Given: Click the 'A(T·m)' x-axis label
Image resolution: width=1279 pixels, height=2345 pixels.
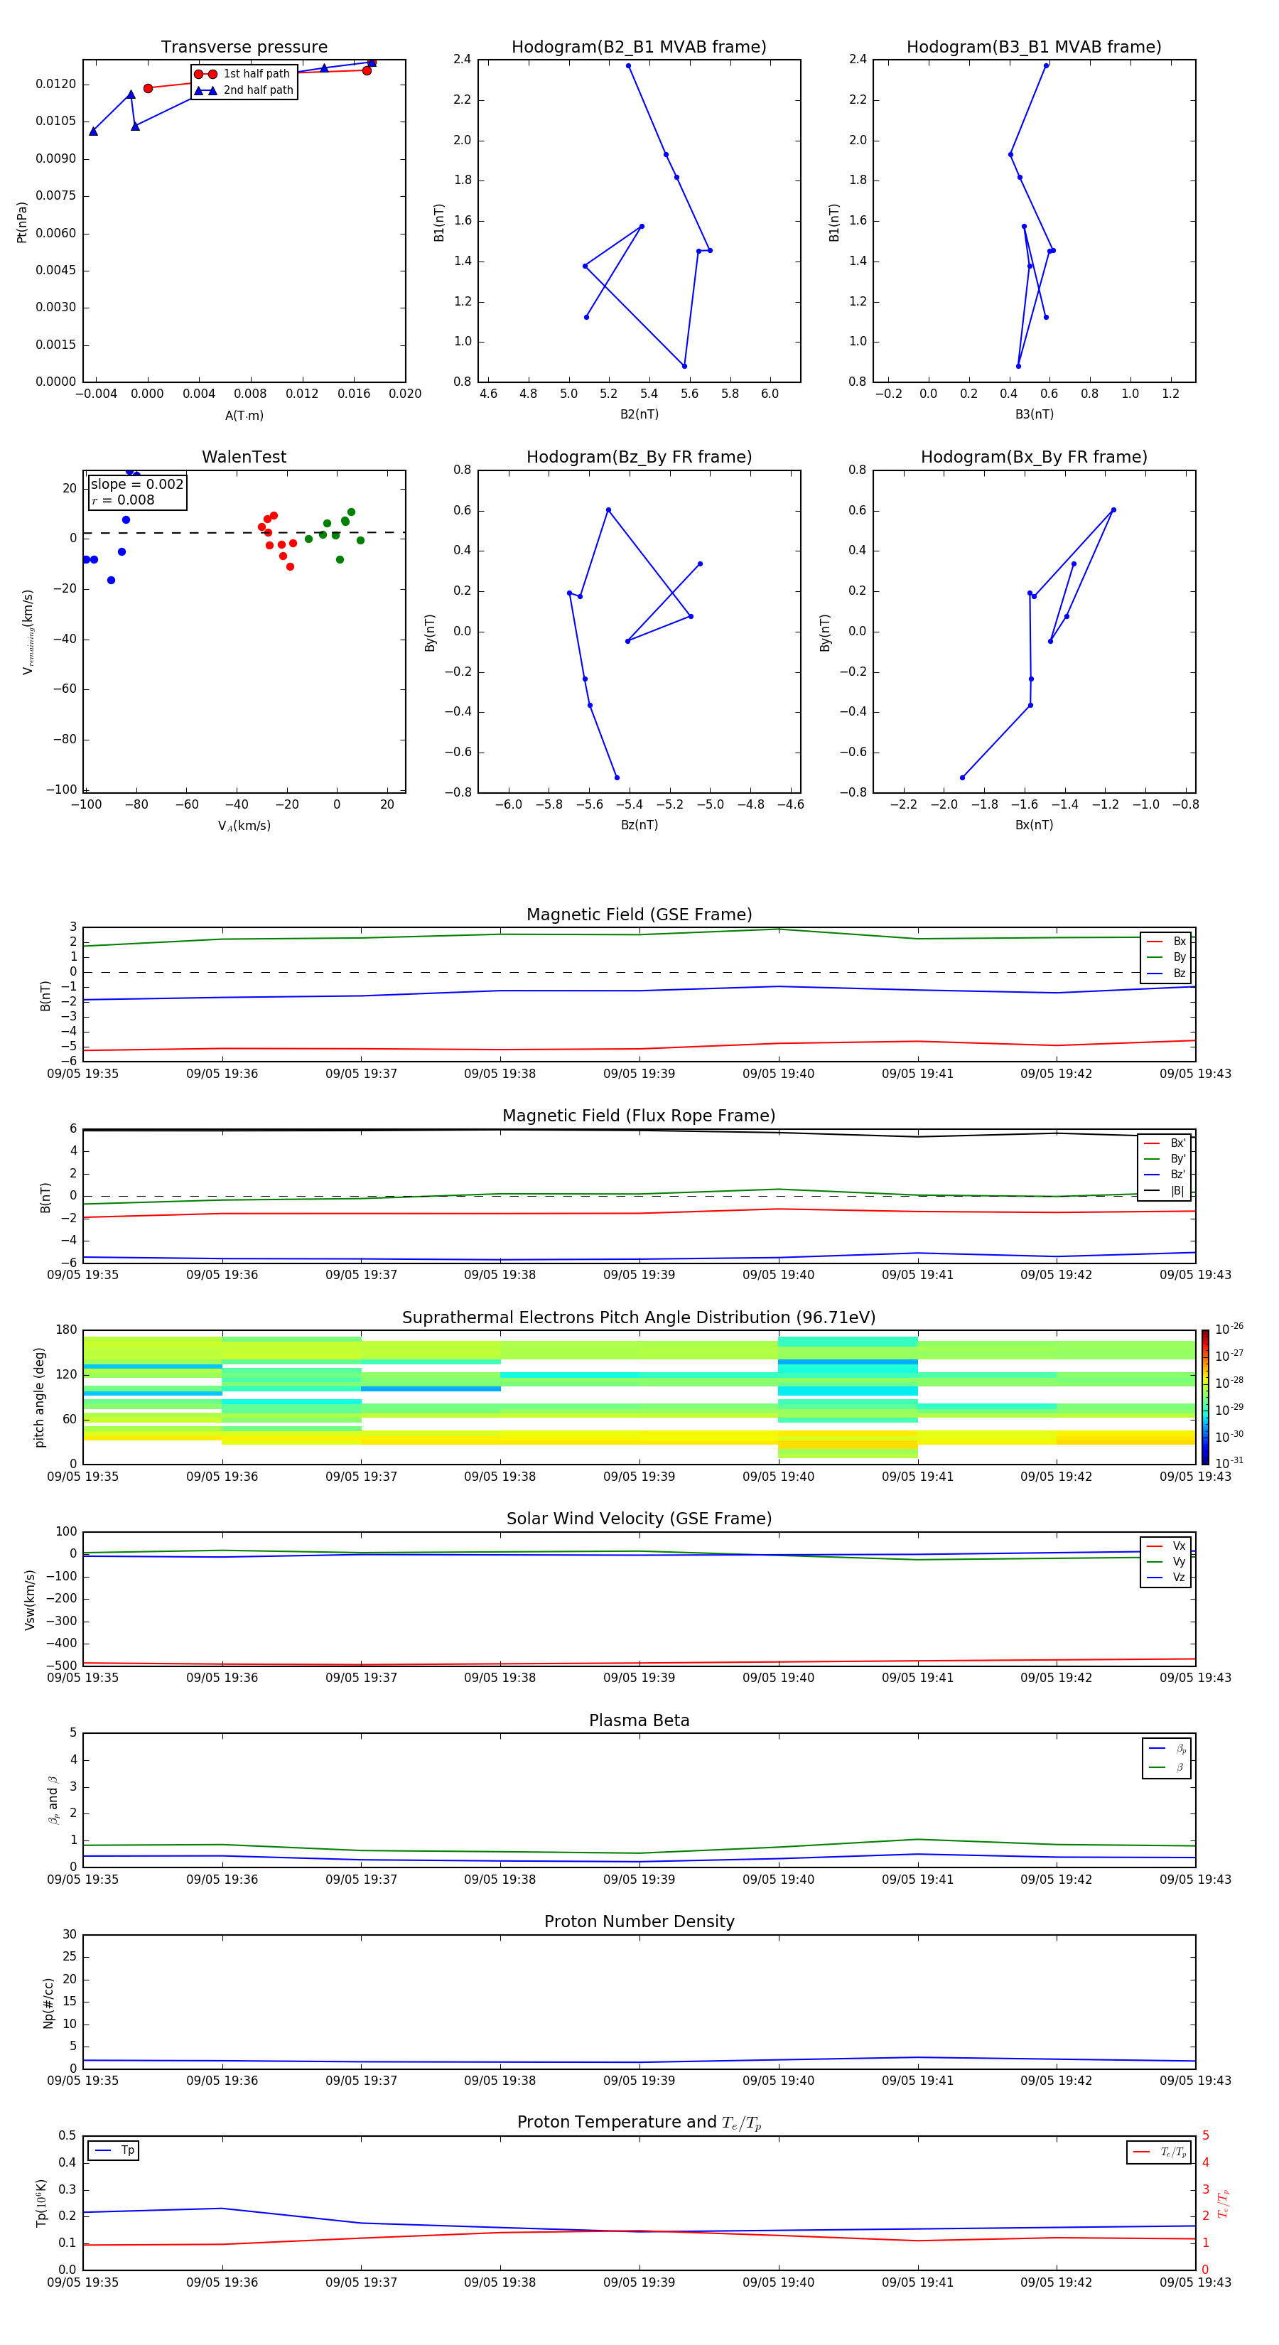Looking at the screenshot, I should click(244, 415).
